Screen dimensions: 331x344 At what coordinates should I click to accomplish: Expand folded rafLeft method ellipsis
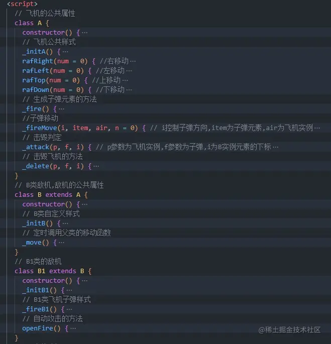click(129, 71)
